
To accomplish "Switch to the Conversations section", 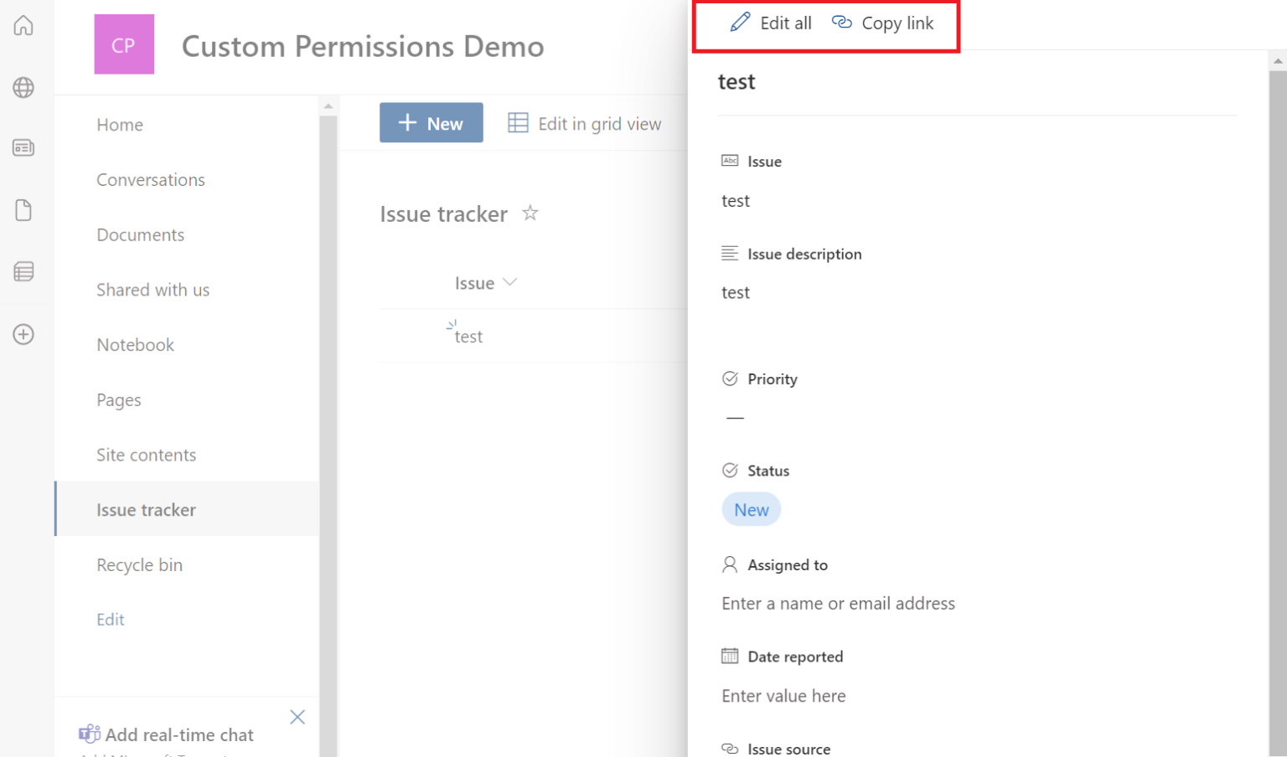I will tap(151, 179).
